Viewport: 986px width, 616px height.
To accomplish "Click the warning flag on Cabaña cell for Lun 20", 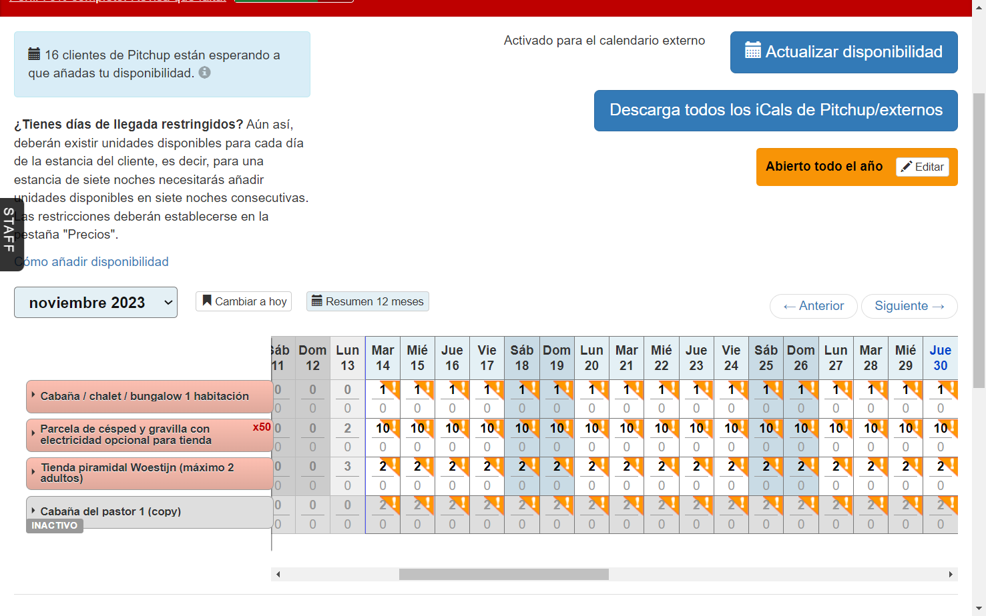I will (x=601, y=387).
